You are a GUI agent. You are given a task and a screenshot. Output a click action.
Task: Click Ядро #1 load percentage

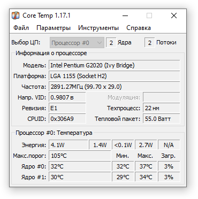169,177
